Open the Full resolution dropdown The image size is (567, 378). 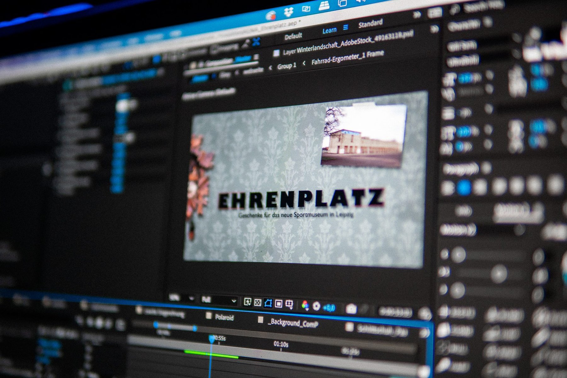[218, 300]
